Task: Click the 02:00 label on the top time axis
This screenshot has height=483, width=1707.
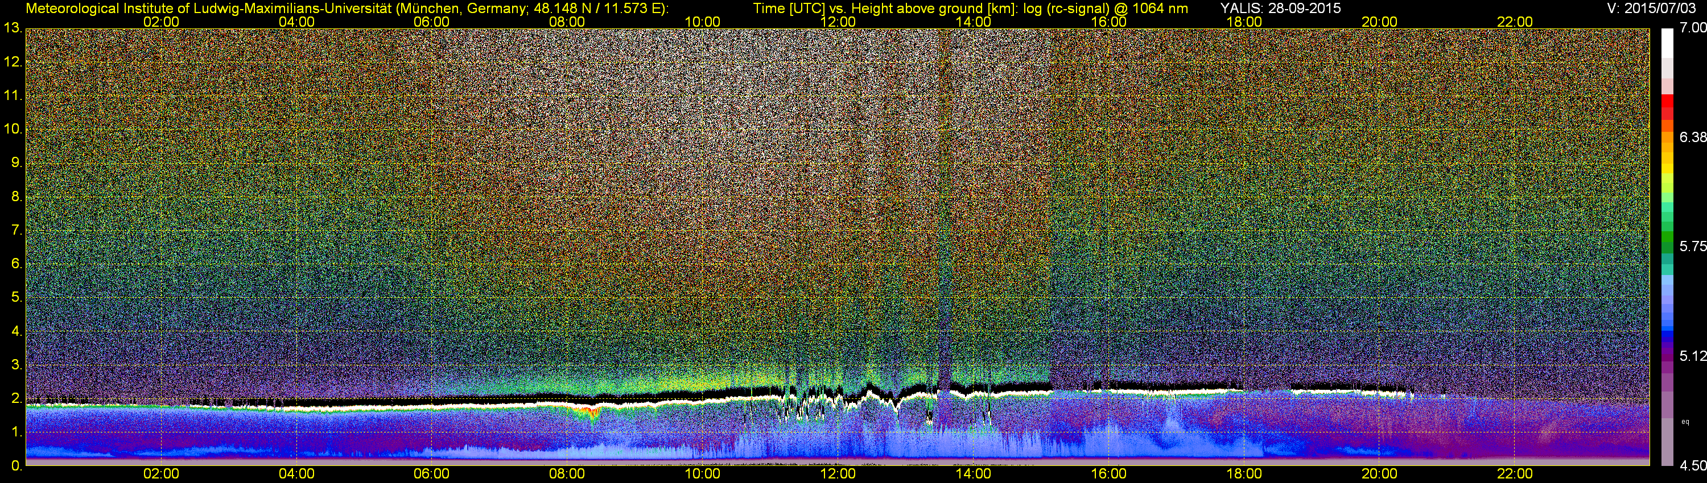Action: click(x=161, y=22)
